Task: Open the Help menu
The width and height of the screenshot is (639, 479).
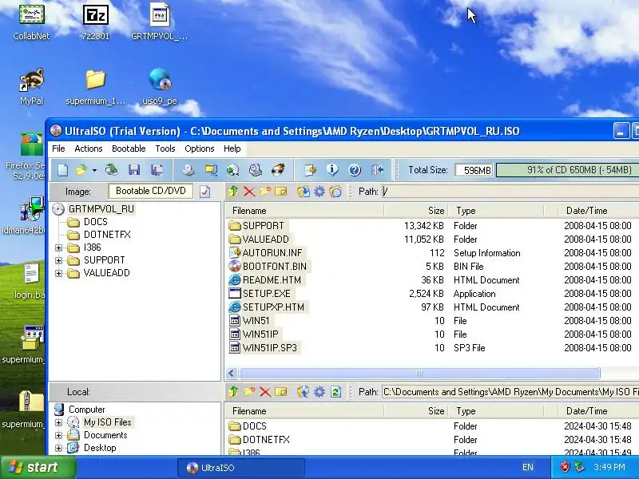Action: (x=232, y=148)
